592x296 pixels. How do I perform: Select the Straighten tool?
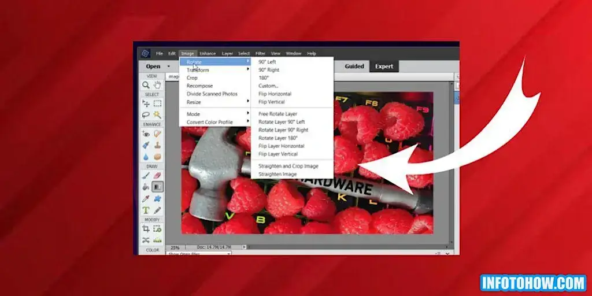(157, 240)
